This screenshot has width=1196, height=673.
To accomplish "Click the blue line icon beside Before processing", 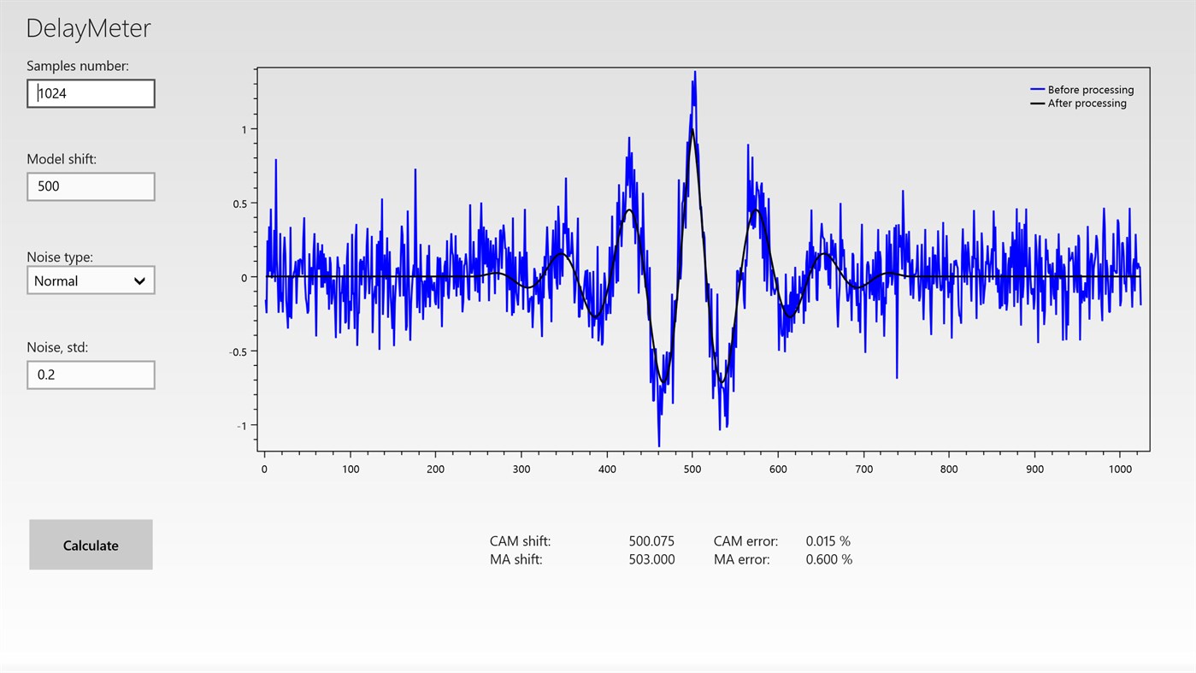I will (1039, 89).
